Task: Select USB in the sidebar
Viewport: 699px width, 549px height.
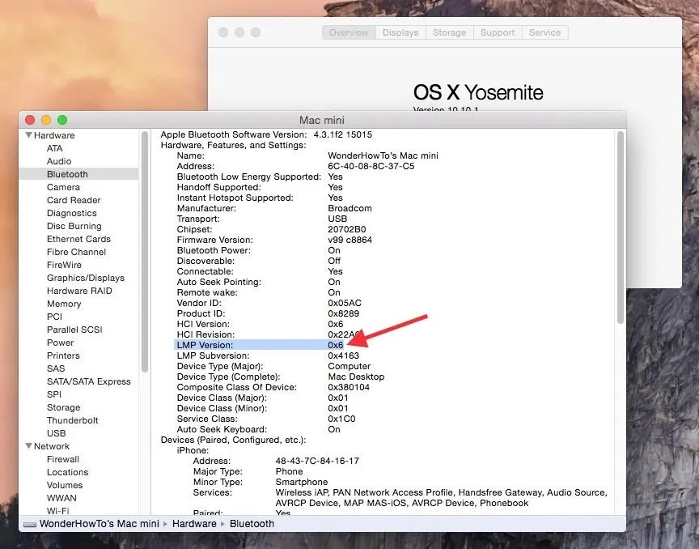Action: tap(56, 433)
